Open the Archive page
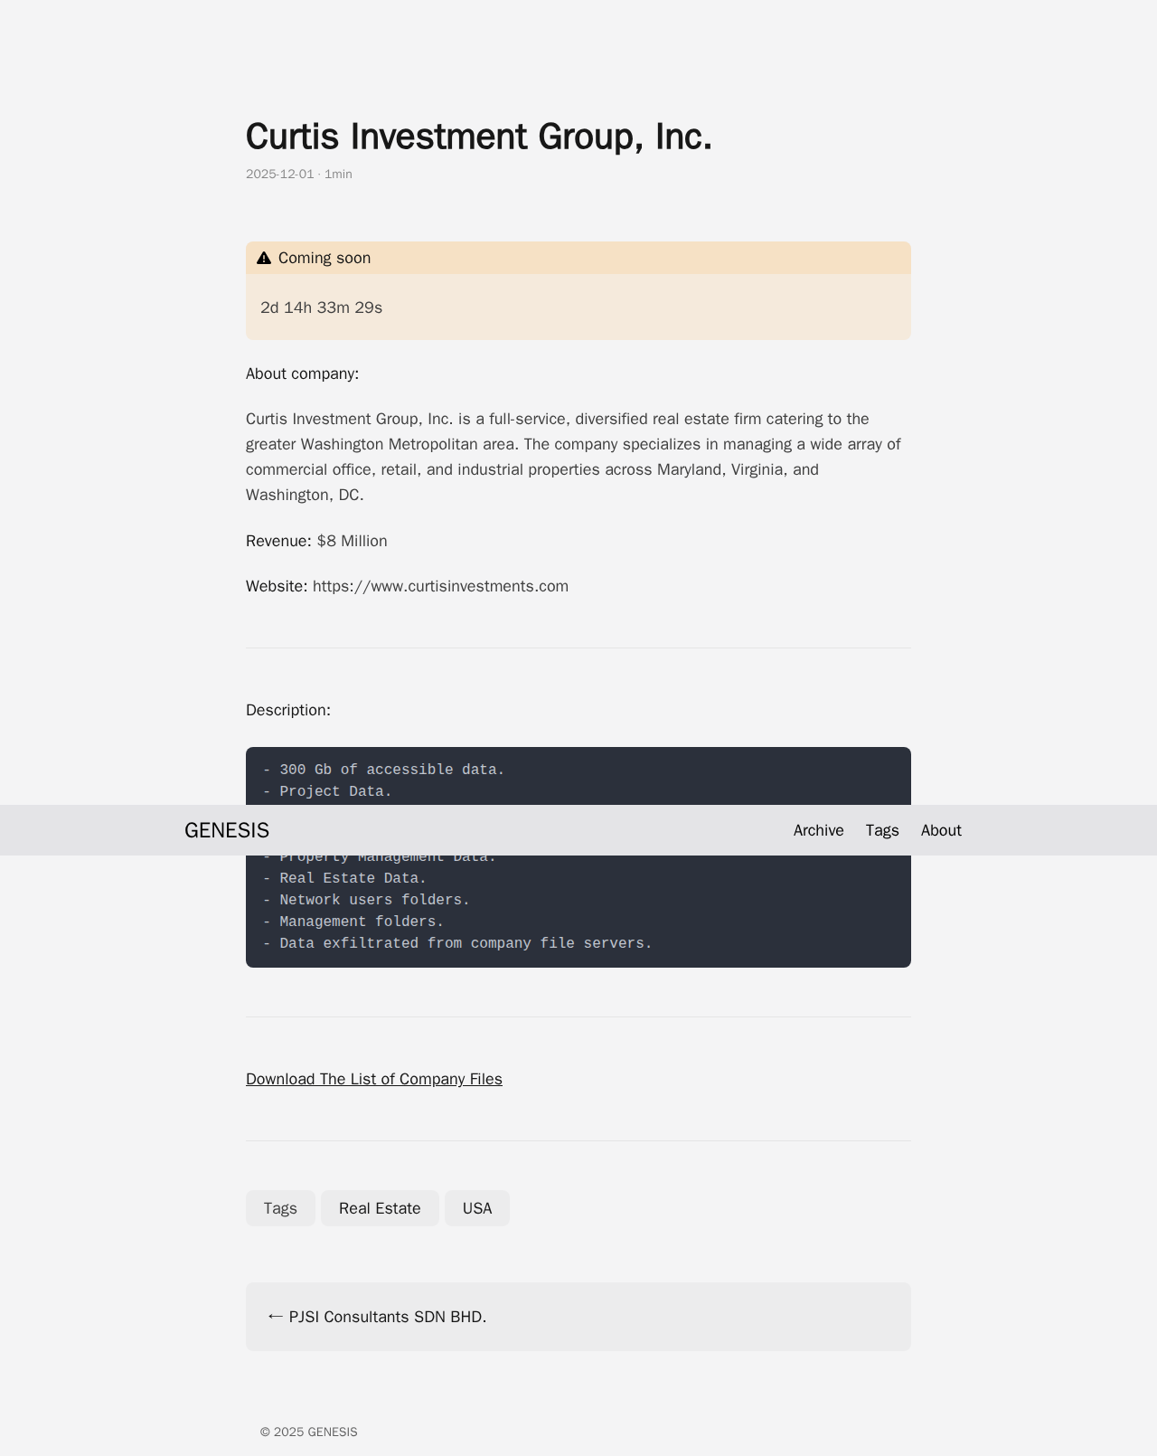The width and height of the screenshot is (1157, 1456). pos(818,830)
